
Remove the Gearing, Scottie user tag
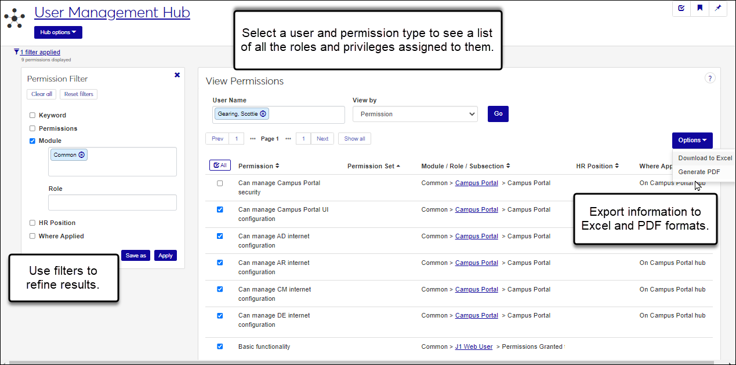point(263,114)
